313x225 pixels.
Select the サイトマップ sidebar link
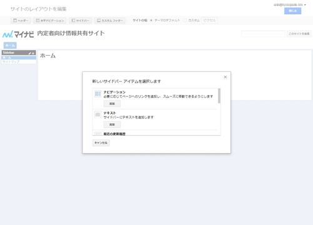click(x=11, y=62)
